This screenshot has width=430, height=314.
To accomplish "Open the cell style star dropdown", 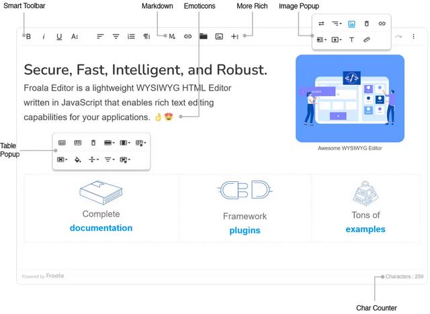I will point(125,160).
